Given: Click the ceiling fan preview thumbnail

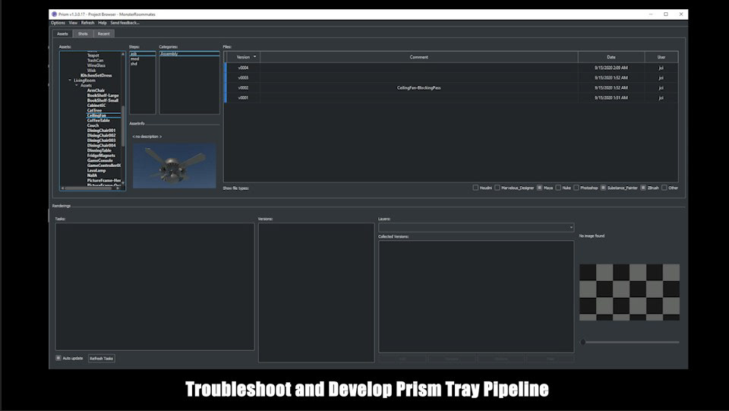Looking at the screenshot, I should tap(175, 166).
